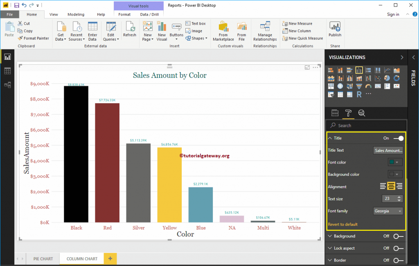
Task: Click the Search box in Format pane
Action: 364,125
